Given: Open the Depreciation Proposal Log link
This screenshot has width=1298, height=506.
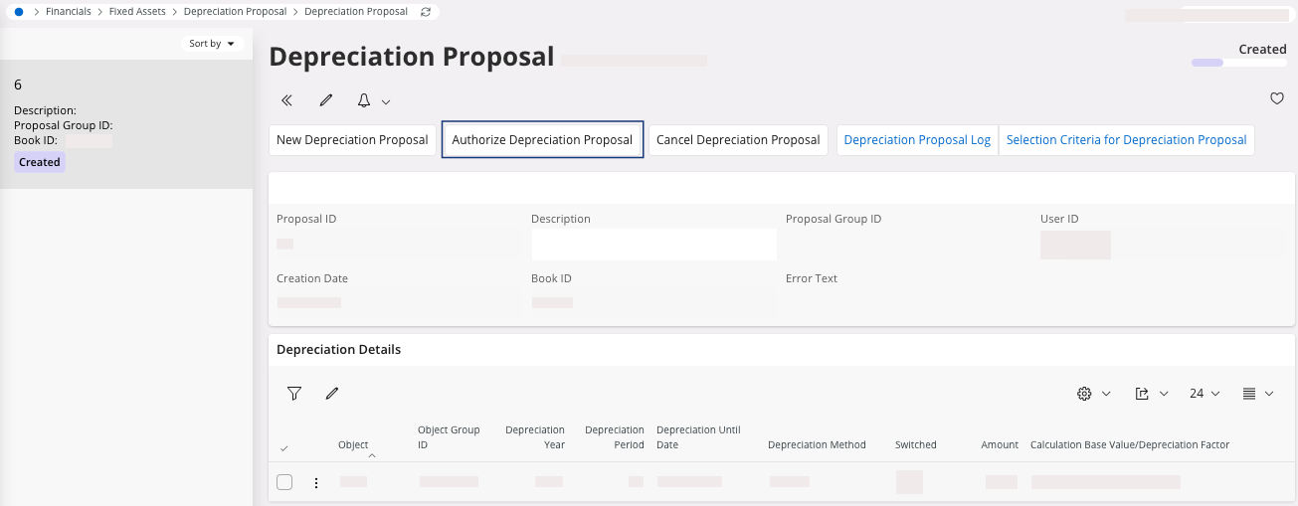Looking at the screenshot, I should (917, 140).
